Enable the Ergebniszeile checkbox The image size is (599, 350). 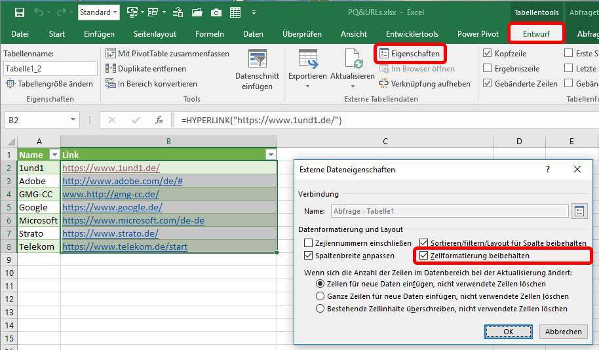[487, 68]
